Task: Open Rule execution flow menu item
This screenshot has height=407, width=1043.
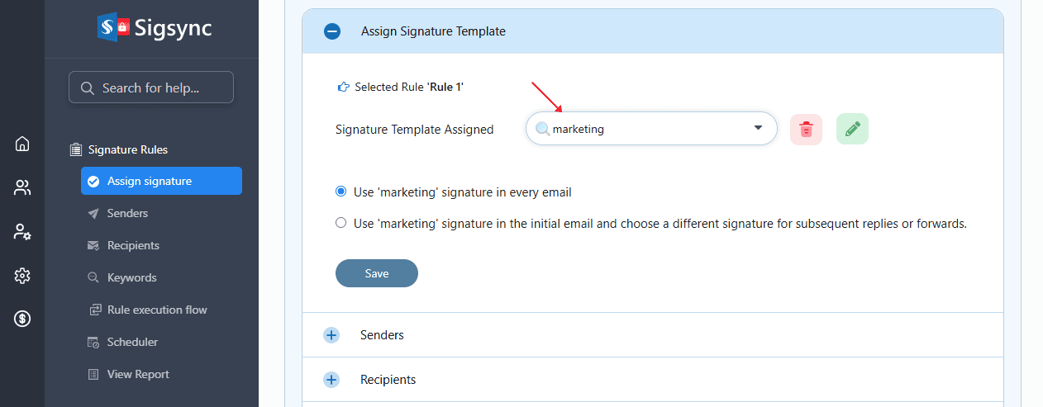Action: coord(156,310)
